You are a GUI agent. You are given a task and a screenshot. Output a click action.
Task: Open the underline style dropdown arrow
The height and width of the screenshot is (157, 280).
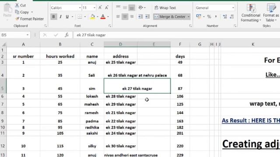(72, 17)
